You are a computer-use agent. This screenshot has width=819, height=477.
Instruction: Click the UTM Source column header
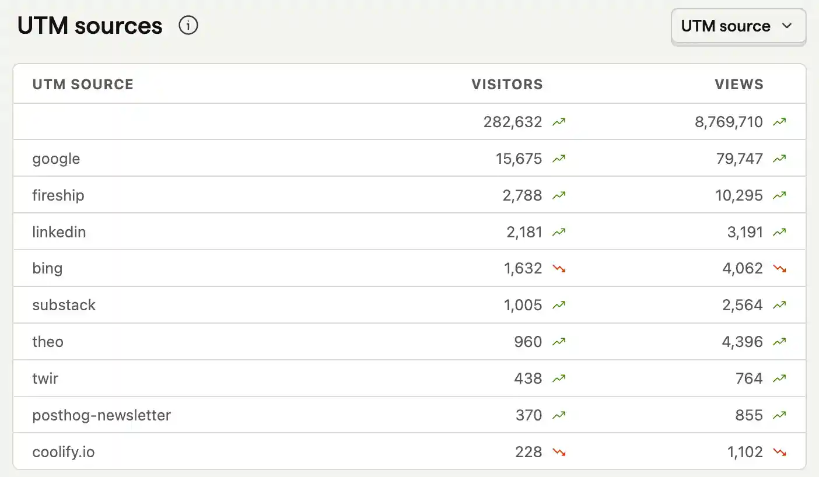83,85
